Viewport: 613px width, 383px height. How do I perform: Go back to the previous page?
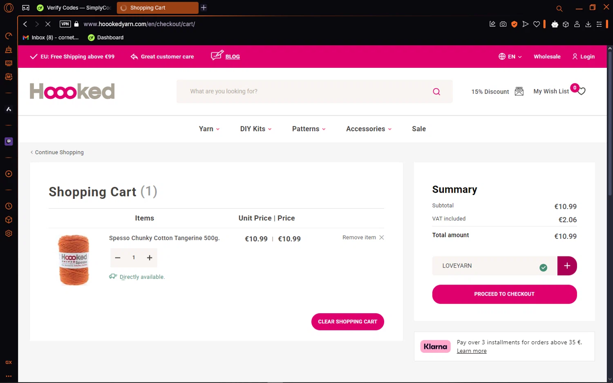[25, 24]
